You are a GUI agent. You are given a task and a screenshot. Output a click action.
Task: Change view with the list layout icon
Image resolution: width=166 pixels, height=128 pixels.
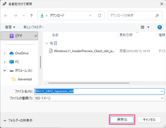click(142, 27)
